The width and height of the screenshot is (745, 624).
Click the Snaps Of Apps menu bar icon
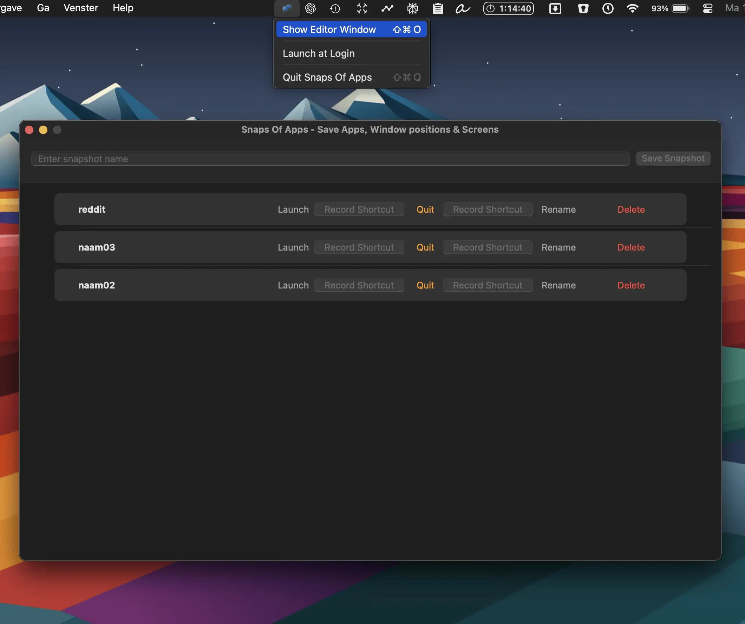click(286, 8)
